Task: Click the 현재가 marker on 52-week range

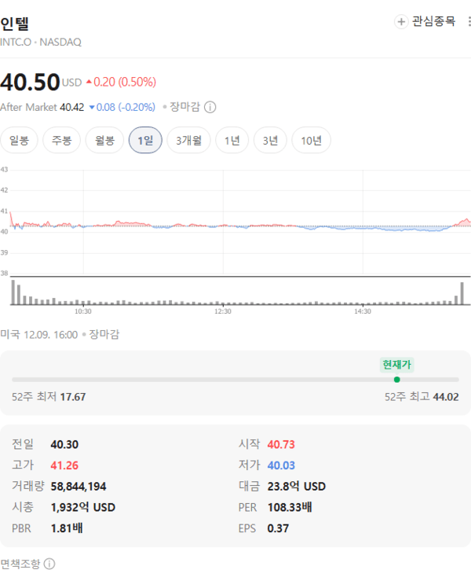Action: [x=396, y=365]
